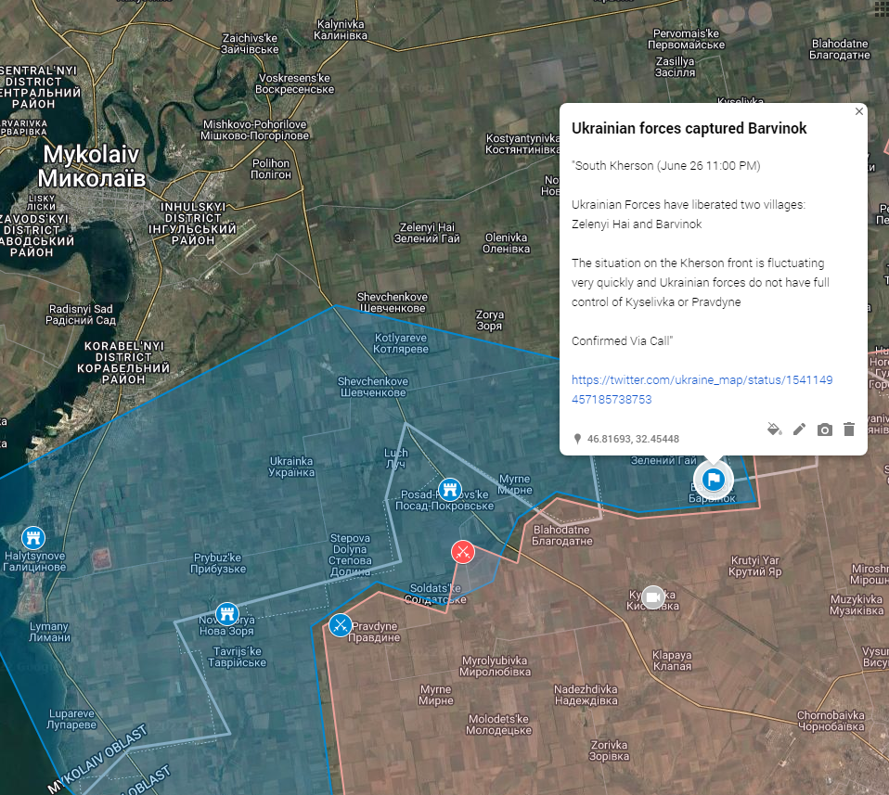Select the blue flag marker at Barvinok

(714, 480)
